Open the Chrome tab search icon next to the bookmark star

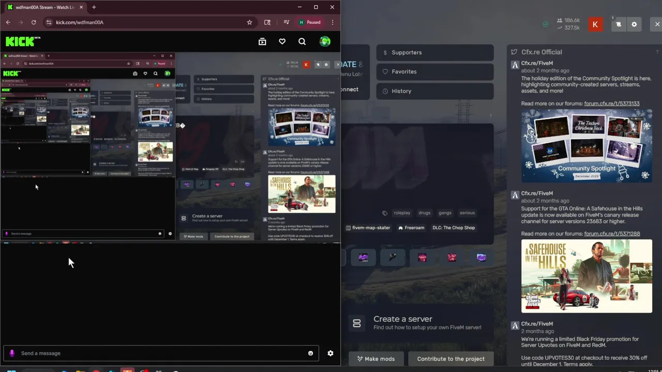267,22
